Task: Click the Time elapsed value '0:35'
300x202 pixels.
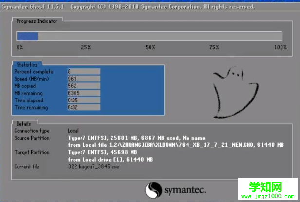Action: (84, 100)
